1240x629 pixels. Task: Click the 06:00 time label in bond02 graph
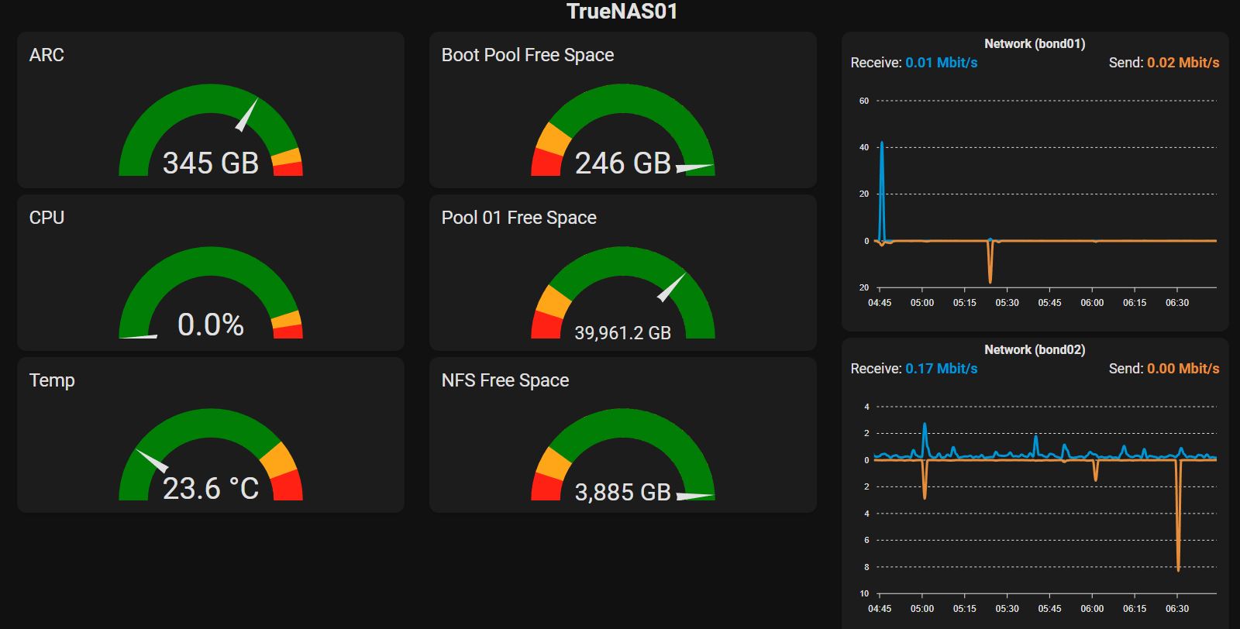tap(1092, 609)
